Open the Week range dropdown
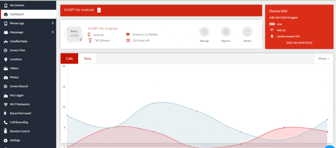Viewport: 336px width, 148px height. point(324,59)
